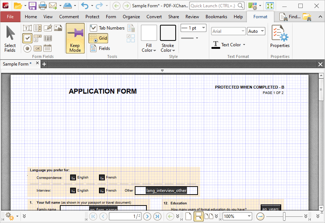Image resolution: width=325 pixels, height=223 pixels.
Task: Expand the Auto font size dropdown
Action: coord(256,31)
